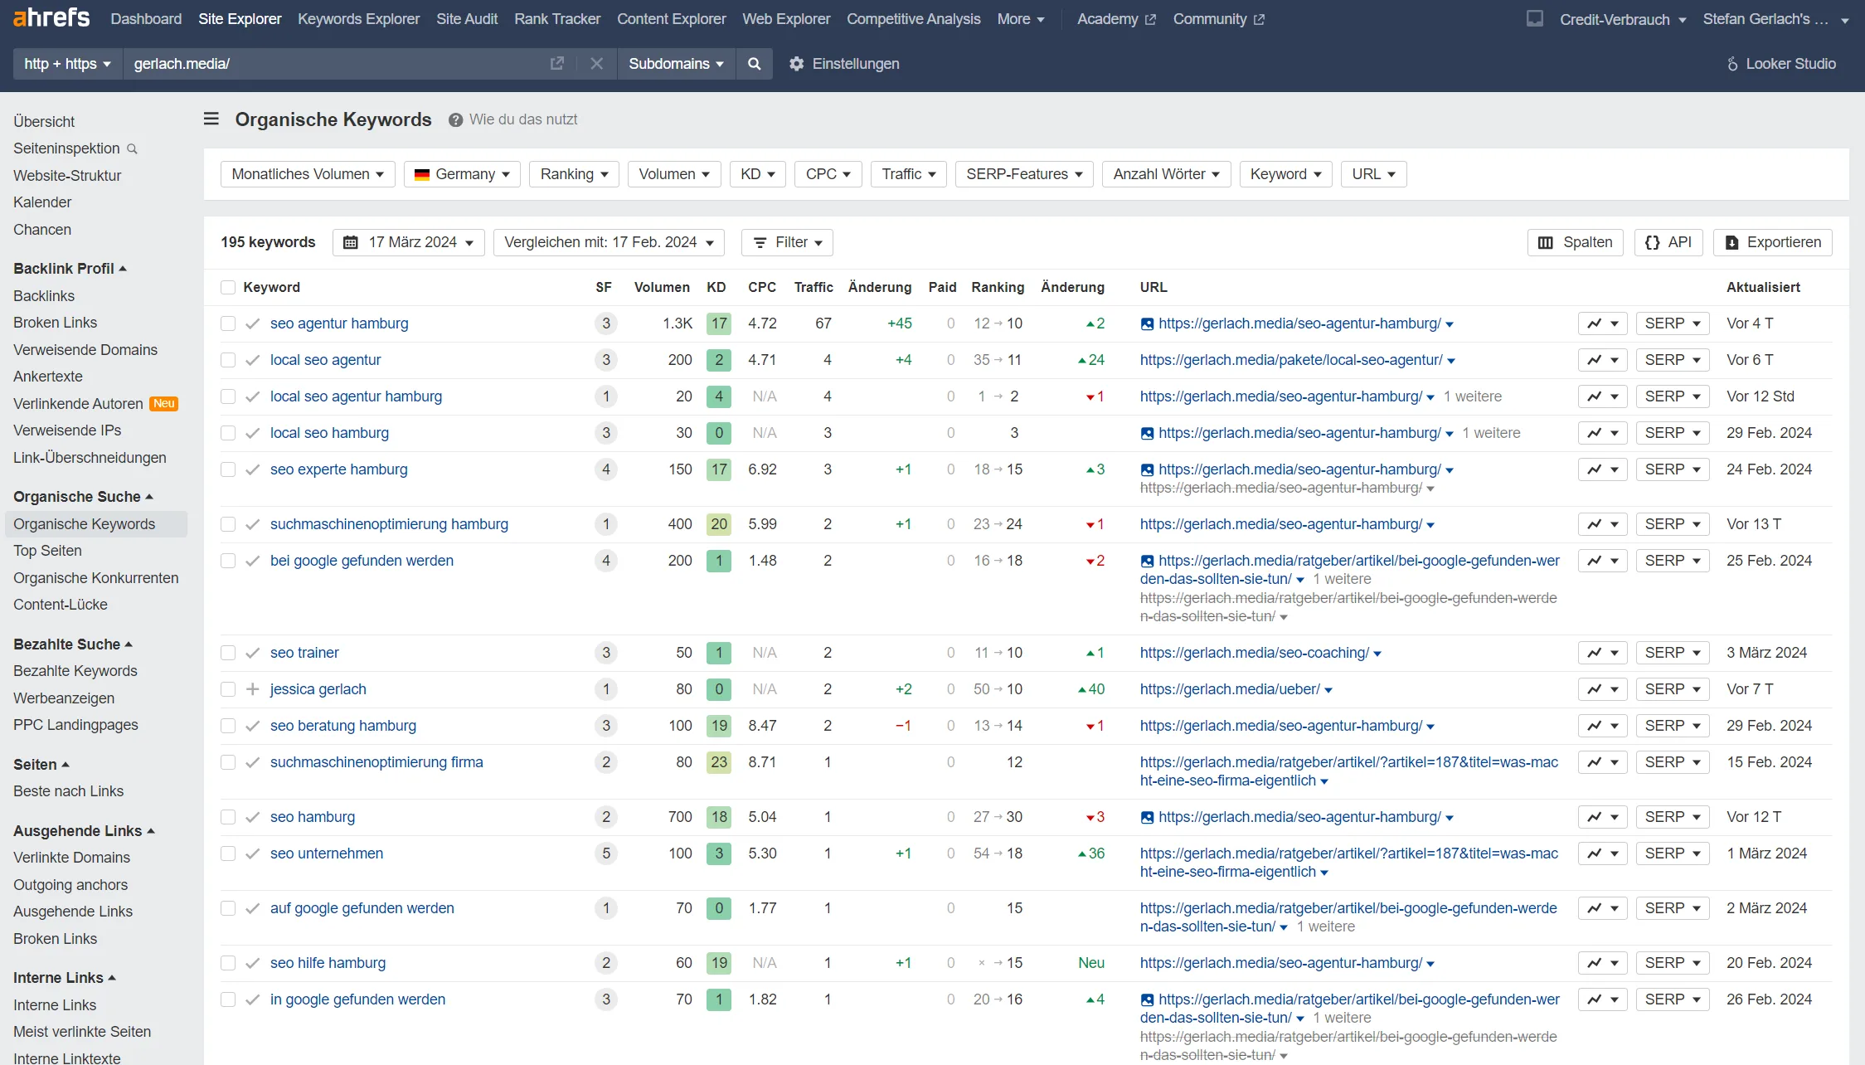Expand the SERP-Features filter dropdown

pyautogui.click(x=1023, y=174)
